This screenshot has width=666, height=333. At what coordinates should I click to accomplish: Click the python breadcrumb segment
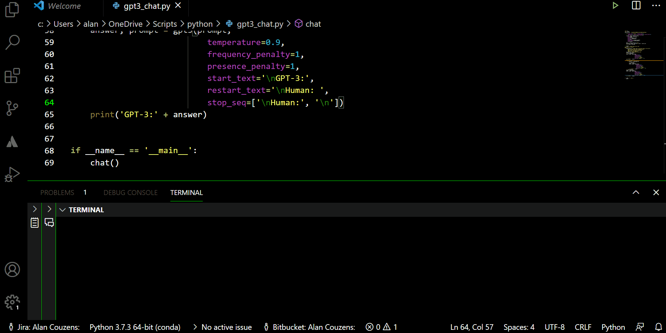[x=200, y=24]
